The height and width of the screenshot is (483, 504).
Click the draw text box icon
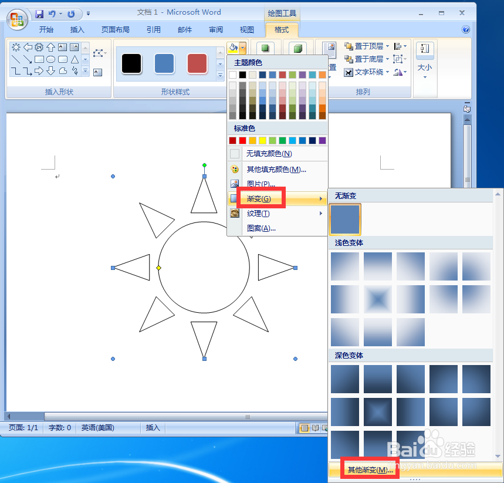click(98, 72)
